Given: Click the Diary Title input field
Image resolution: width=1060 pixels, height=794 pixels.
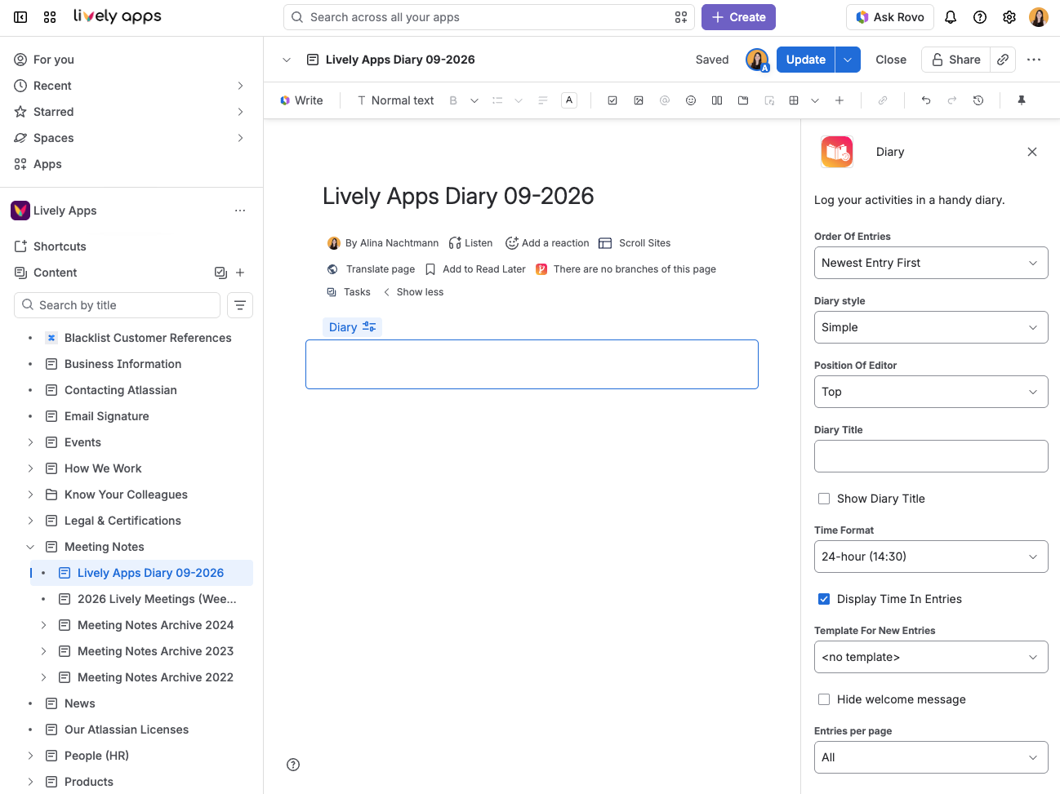Looking at the screenshot, I should [931, 456].
